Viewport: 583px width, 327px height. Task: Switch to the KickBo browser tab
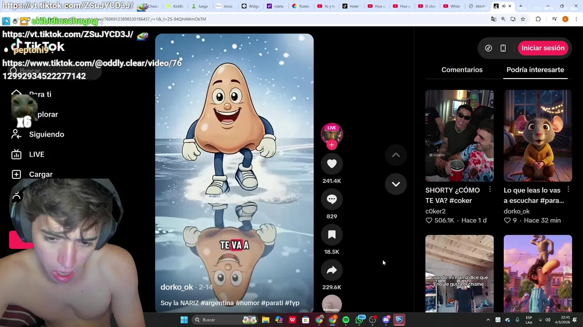tap(175, 6)
